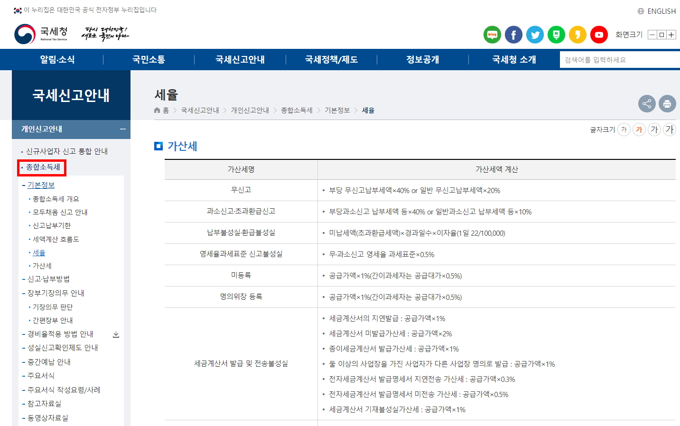This screenshot has height=426, width=680.
Task: Go home via the breadcrumb house icon
Action: 157,110
